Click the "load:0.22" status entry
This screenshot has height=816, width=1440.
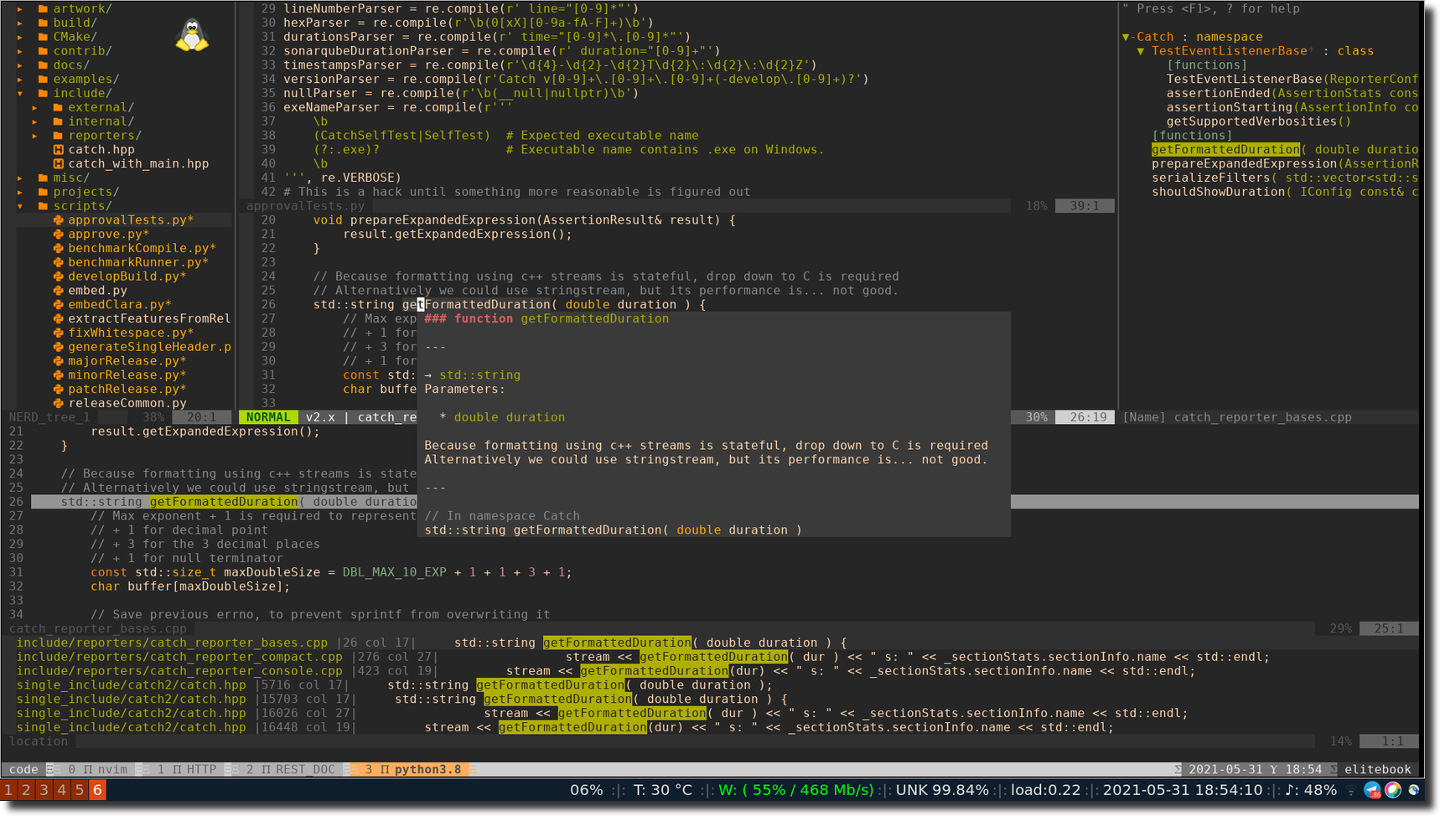tap(1045, 790)
